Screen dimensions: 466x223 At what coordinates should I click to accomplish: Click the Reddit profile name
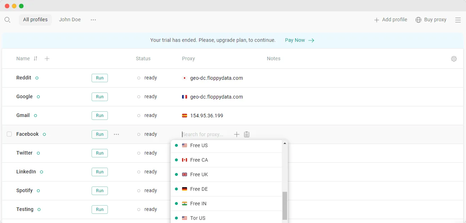[x=24, y=78]
